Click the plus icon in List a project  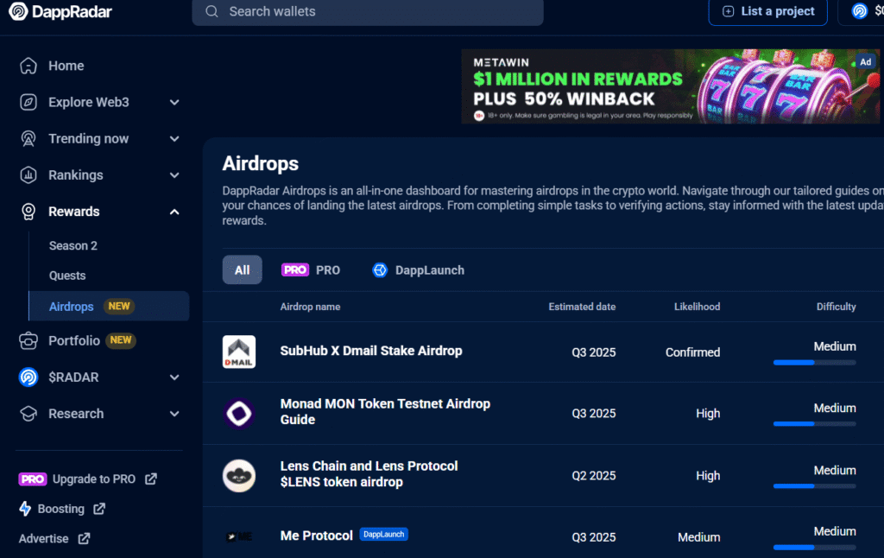pyautogui.click(x=729, y=11)
